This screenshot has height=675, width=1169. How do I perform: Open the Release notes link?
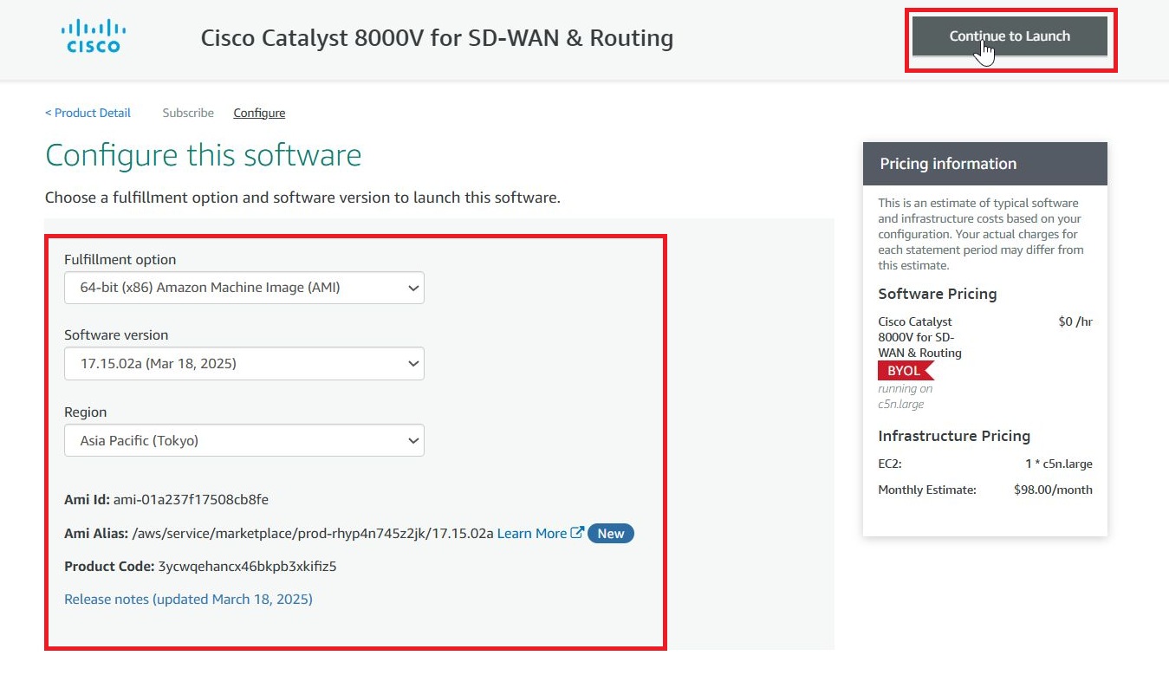(188, 599)
